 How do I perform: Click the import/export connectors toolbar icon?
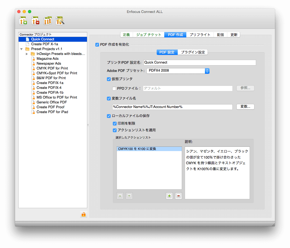coord(48,21)
